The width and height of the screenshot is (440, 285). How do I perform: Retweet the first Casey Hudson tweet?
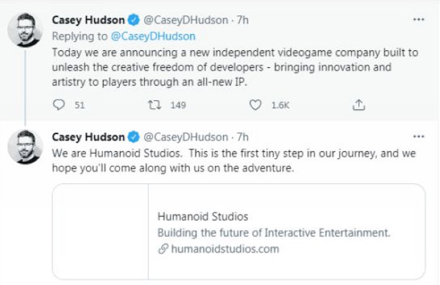point(154,105)
